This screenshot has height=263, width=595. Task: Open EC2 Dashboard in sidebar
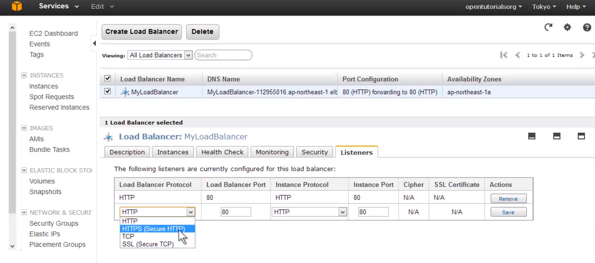click(53, 33)
